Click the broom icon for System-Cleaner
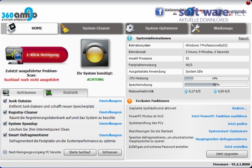252x168 pixels. pyautogui.click(x=65, y=28)
